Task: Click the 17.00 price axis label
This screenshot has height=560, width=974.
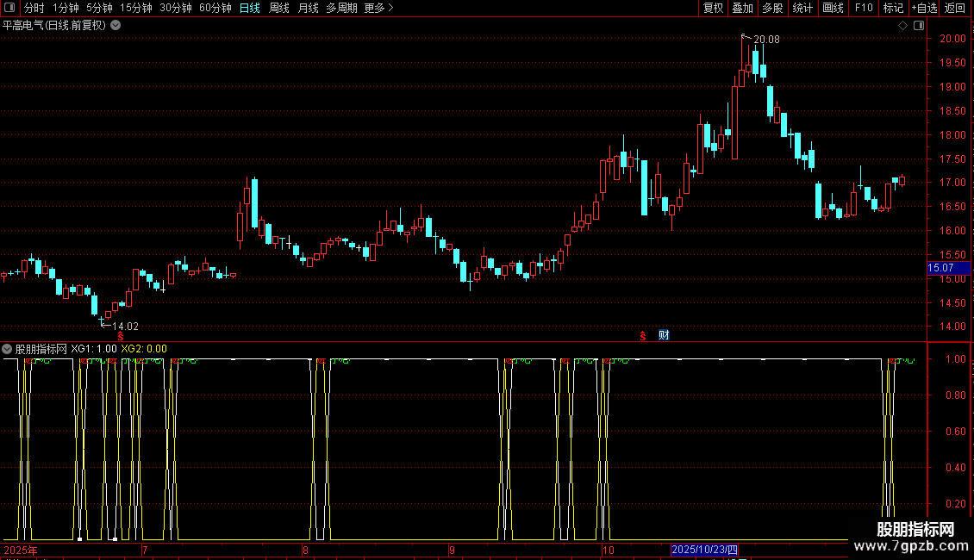Action: pos(952,183)
